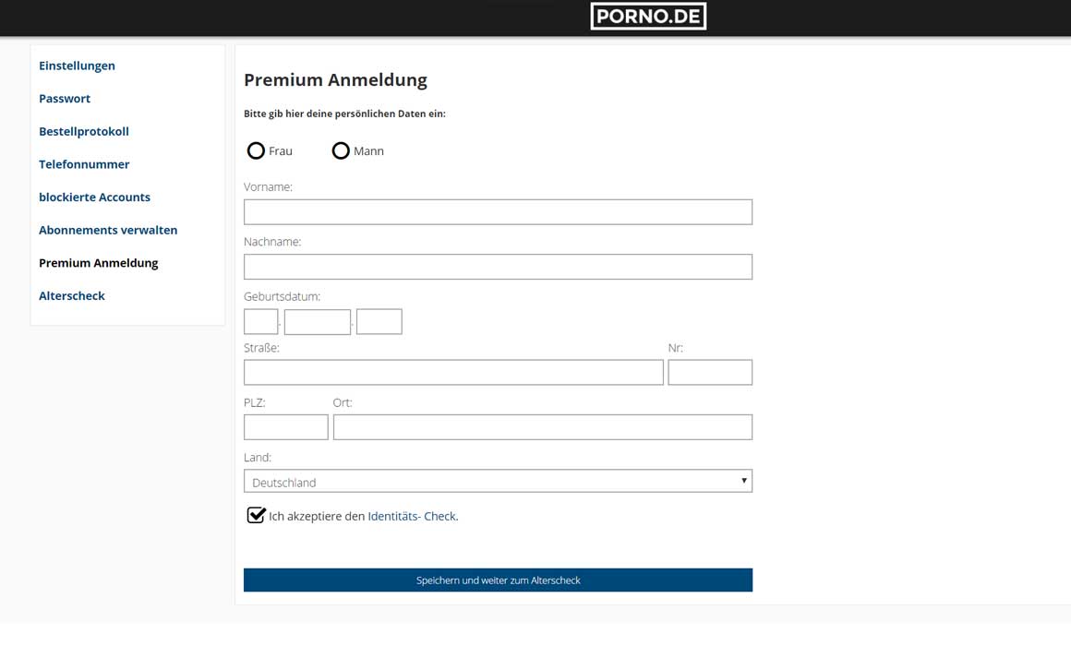The image size is (1071, 646).
Task: Click the Straße input field
Action: click(x=453, y=372)
